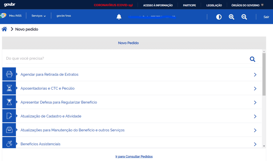Image resolution: width=273 pixels, height=161 pixels.
Task: Click the notification bell icon
Action: point(119,17)
